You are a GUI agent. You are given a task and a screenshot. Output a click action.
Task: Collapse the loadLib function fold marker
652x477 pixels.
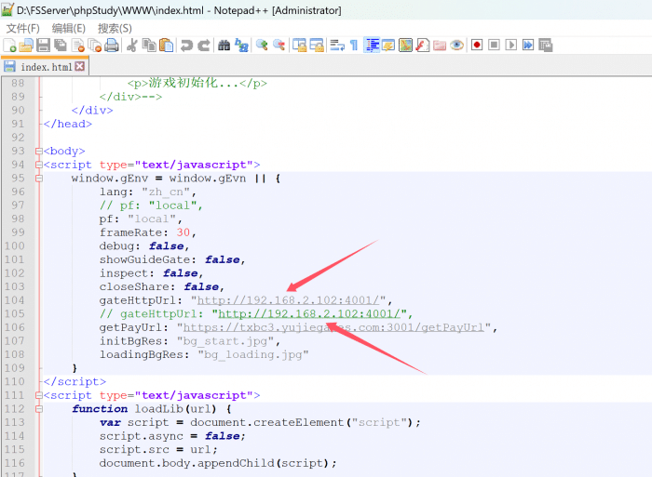[37, 409]
